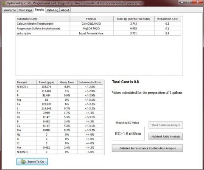Viewport: 204px width, 170px height.
Task: Click the gross error -6.8% cell
Action: (x=67, y=87)
